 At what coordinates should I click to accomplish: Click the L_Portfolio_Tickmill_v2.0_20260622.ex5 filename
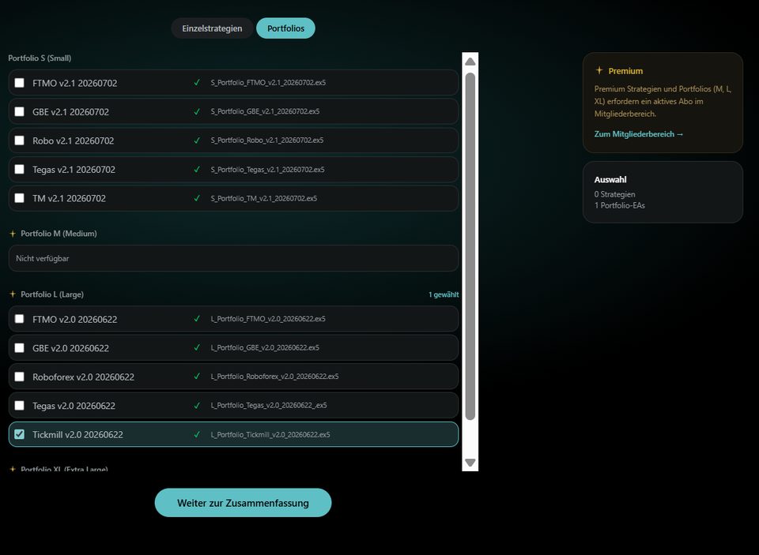[270, 435]
